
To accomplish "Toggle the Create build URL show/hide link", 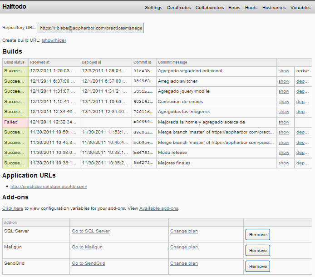I will [x=54, y=40].
